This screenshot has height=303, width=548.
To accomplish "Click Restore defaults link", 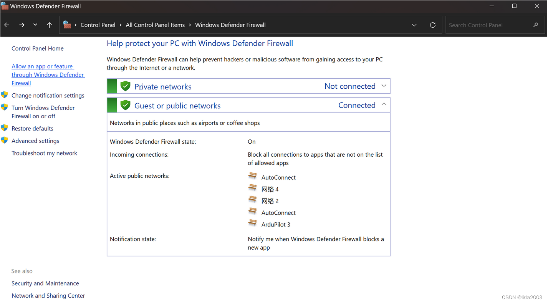I will [x=32, y=129].
